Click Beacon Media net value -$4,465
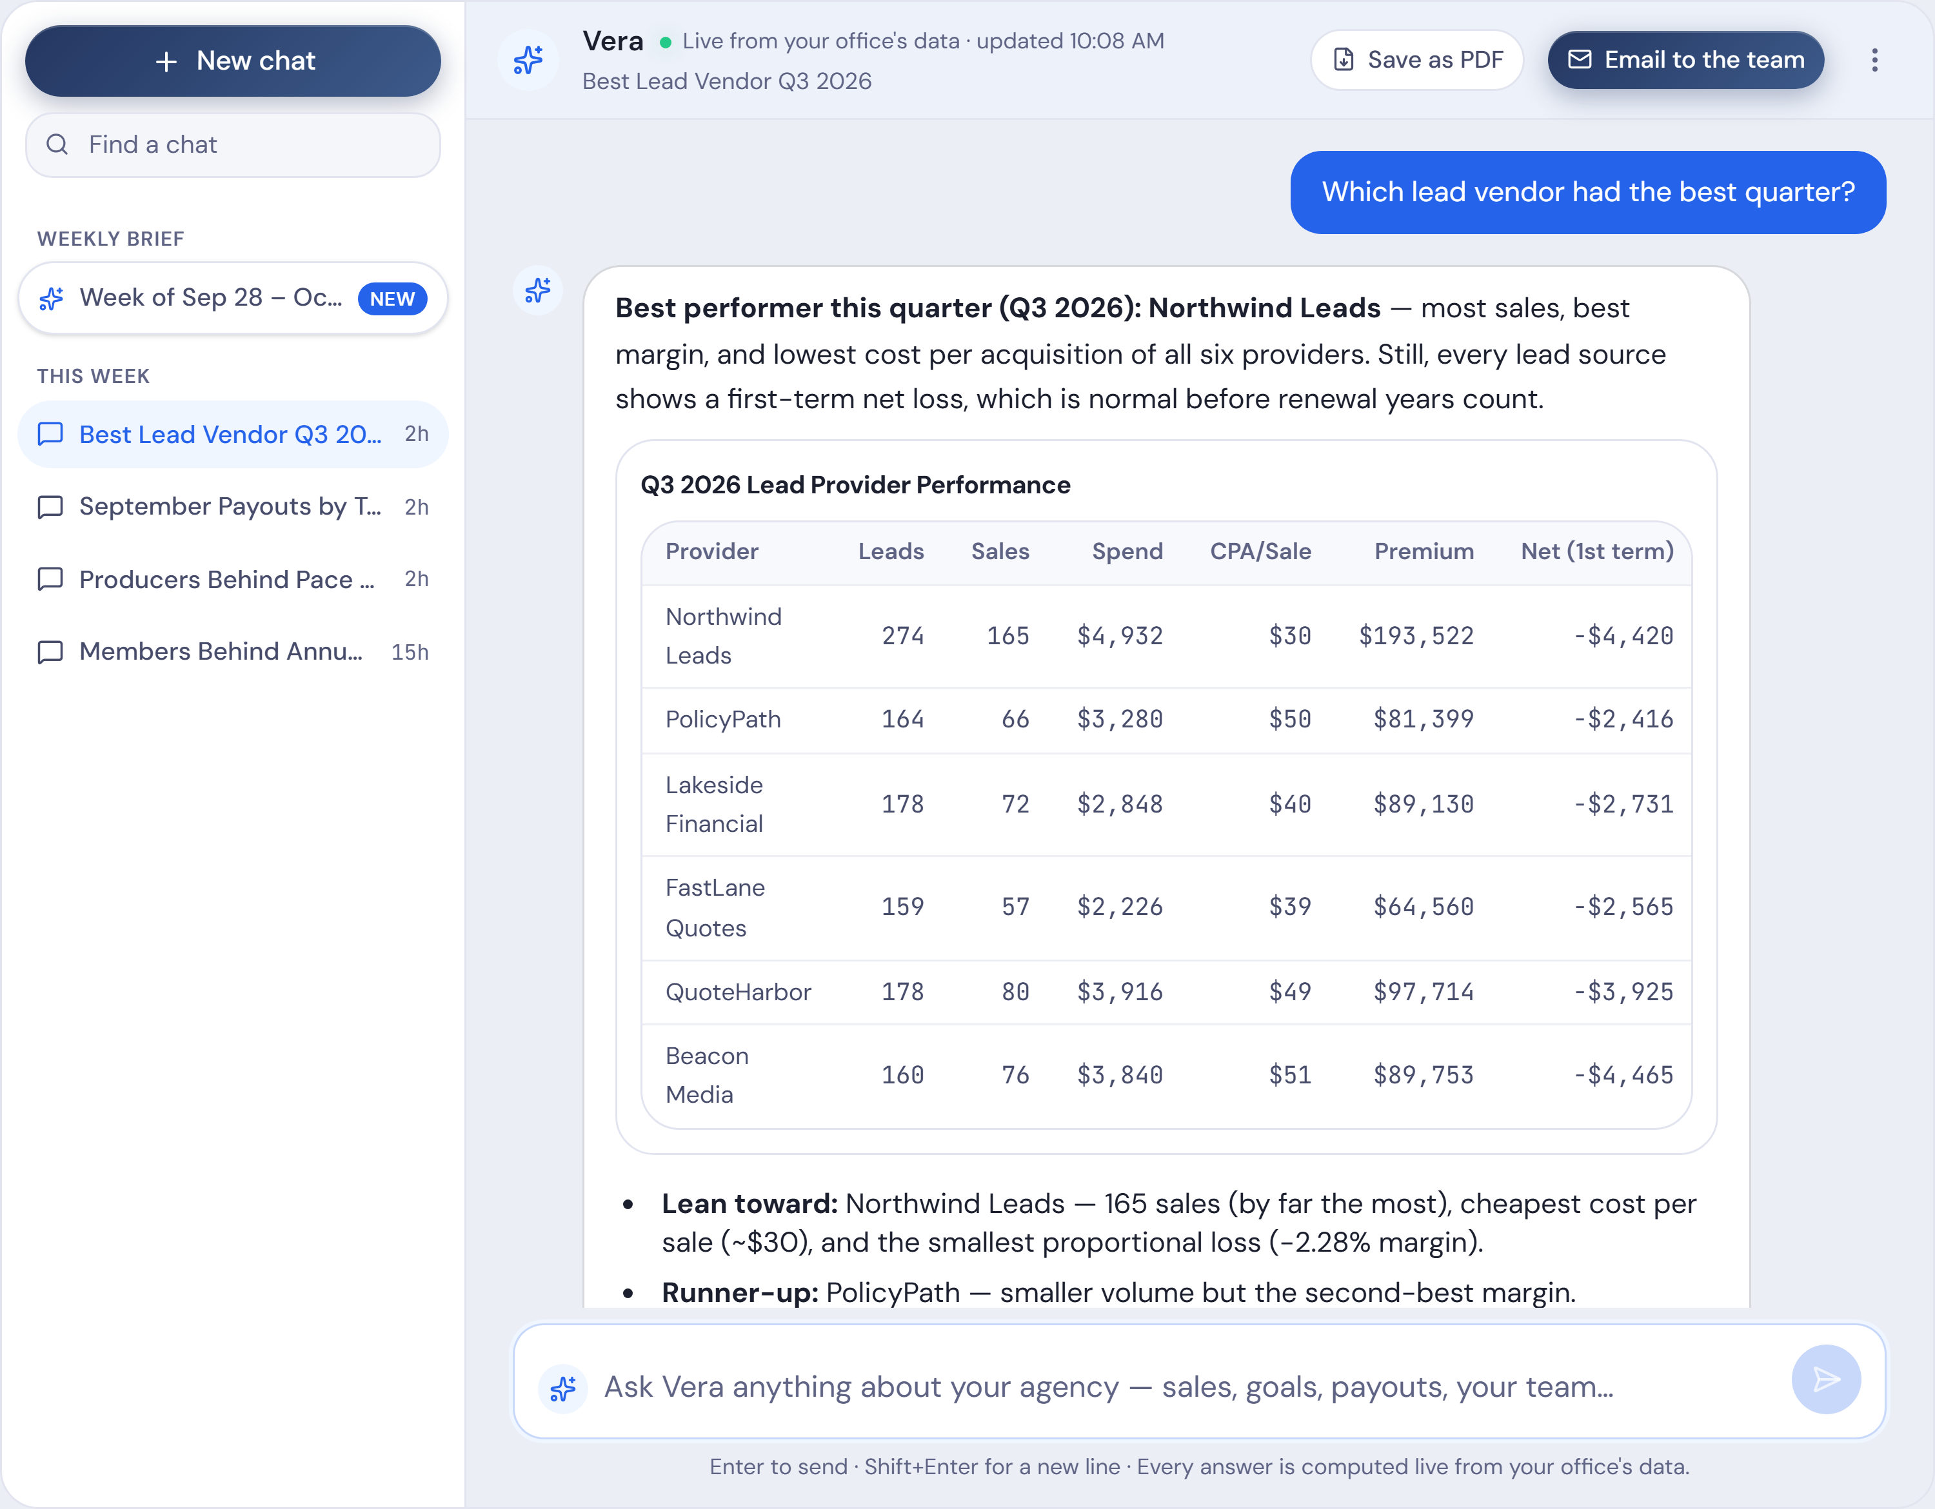Viewport: 1935px width, 1509px height. 1623,1075
